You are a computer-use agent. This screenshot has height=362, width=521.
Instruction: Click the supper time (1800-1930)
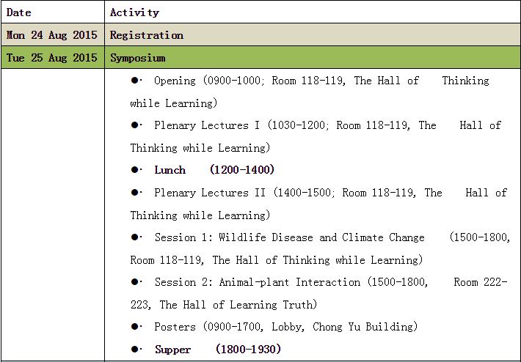(x=248, y=350)
